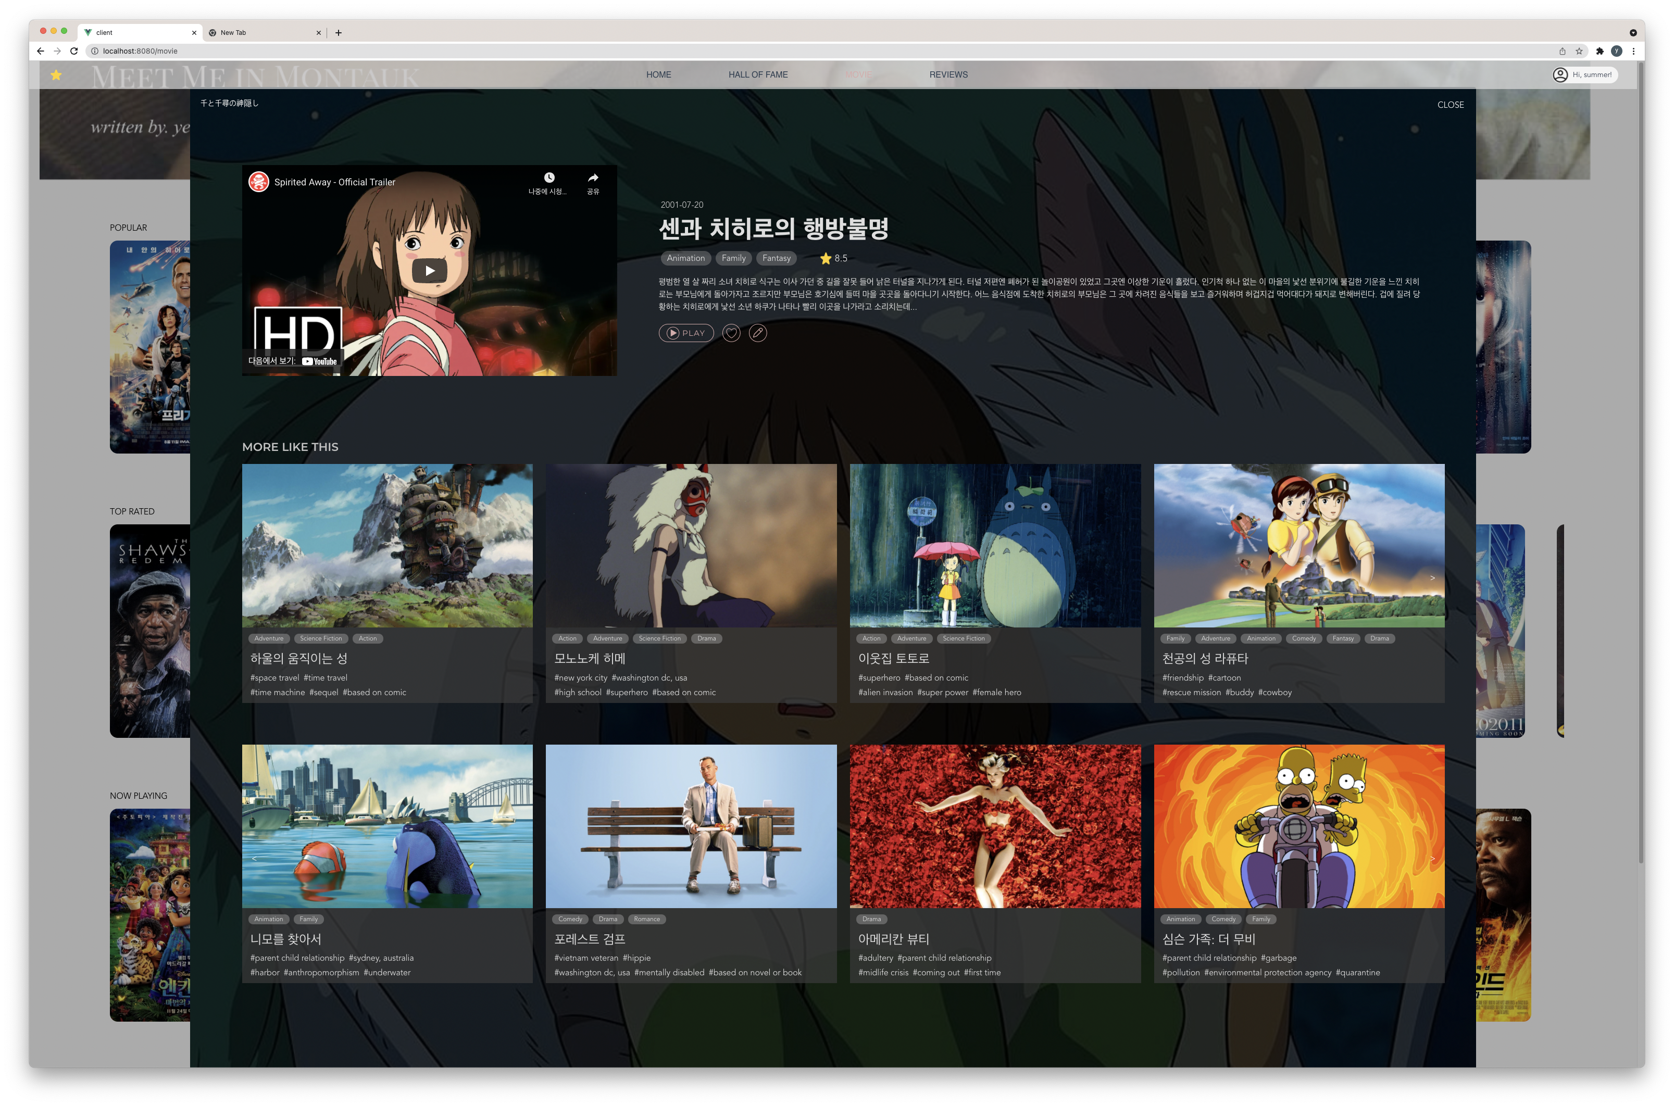This screenshot has height=1106, width=1674.
Task: Close the client browser tab
Action: [194, 32]
